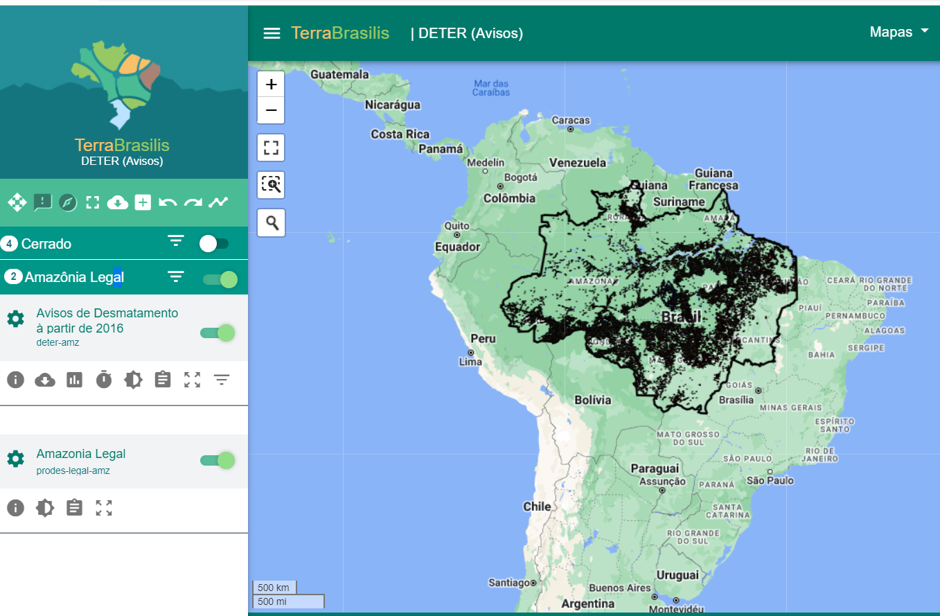Click the number 2 badge beside Amazônia Legal
The image size is (940, 616).
[x=13, y=276]
